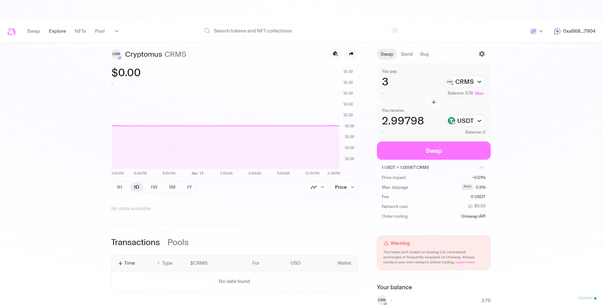Click the share arrow icon
The image size is (602, 305).
pos(351,54)
